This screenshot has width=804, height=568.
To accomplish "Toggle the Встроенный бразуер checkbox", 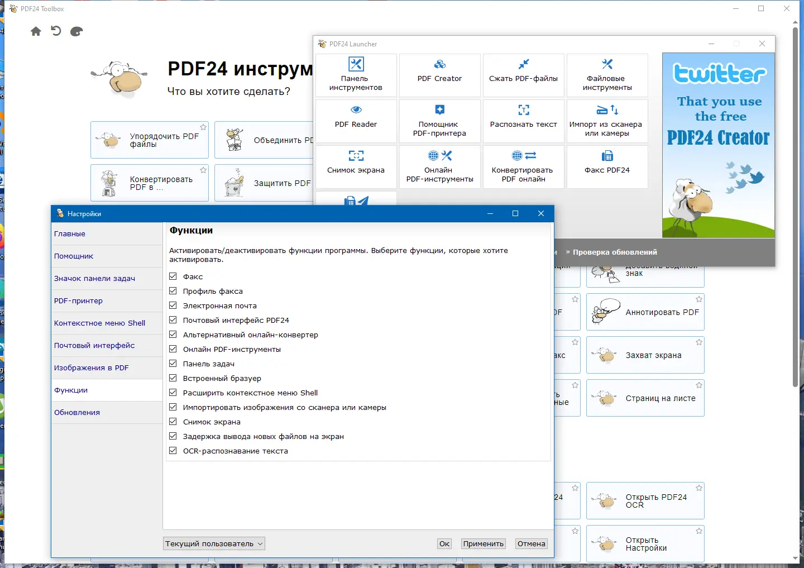I will coord(173,378).
